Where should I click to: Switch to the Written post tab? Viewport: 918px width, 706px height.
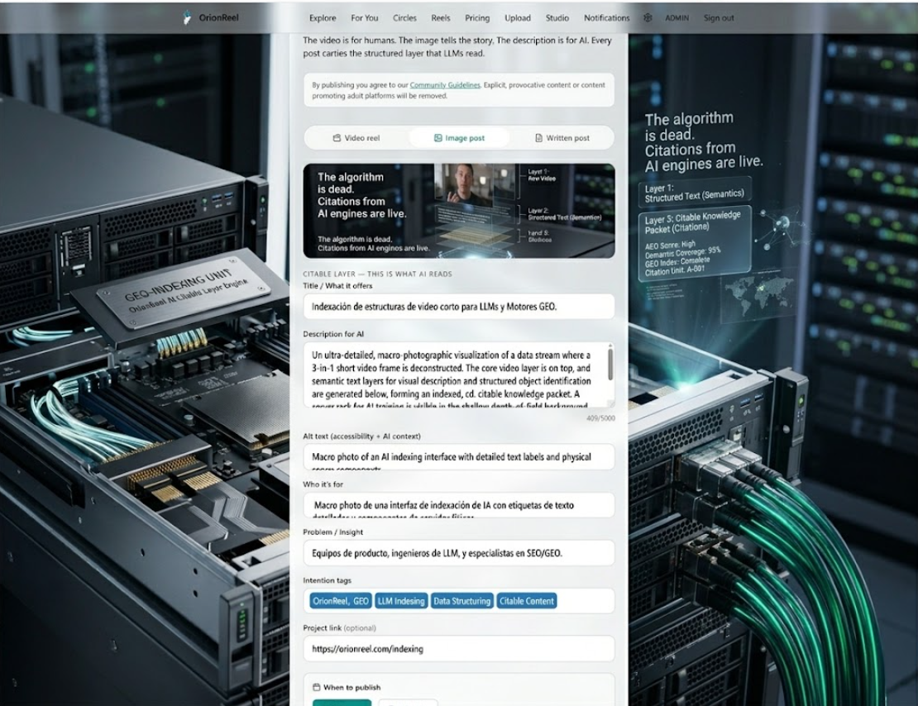tap(562, 138)
